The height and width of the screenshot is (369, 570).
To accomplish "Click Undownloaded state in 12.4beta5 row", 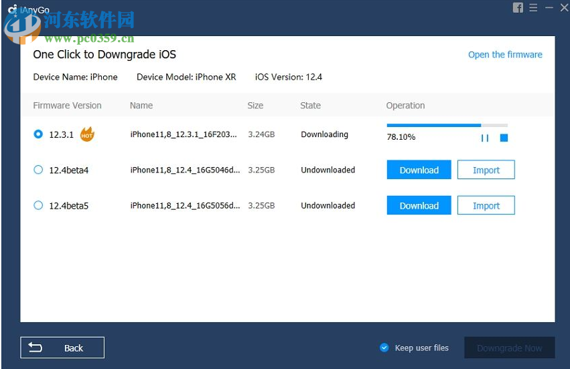I will click(x=328, y=205).
